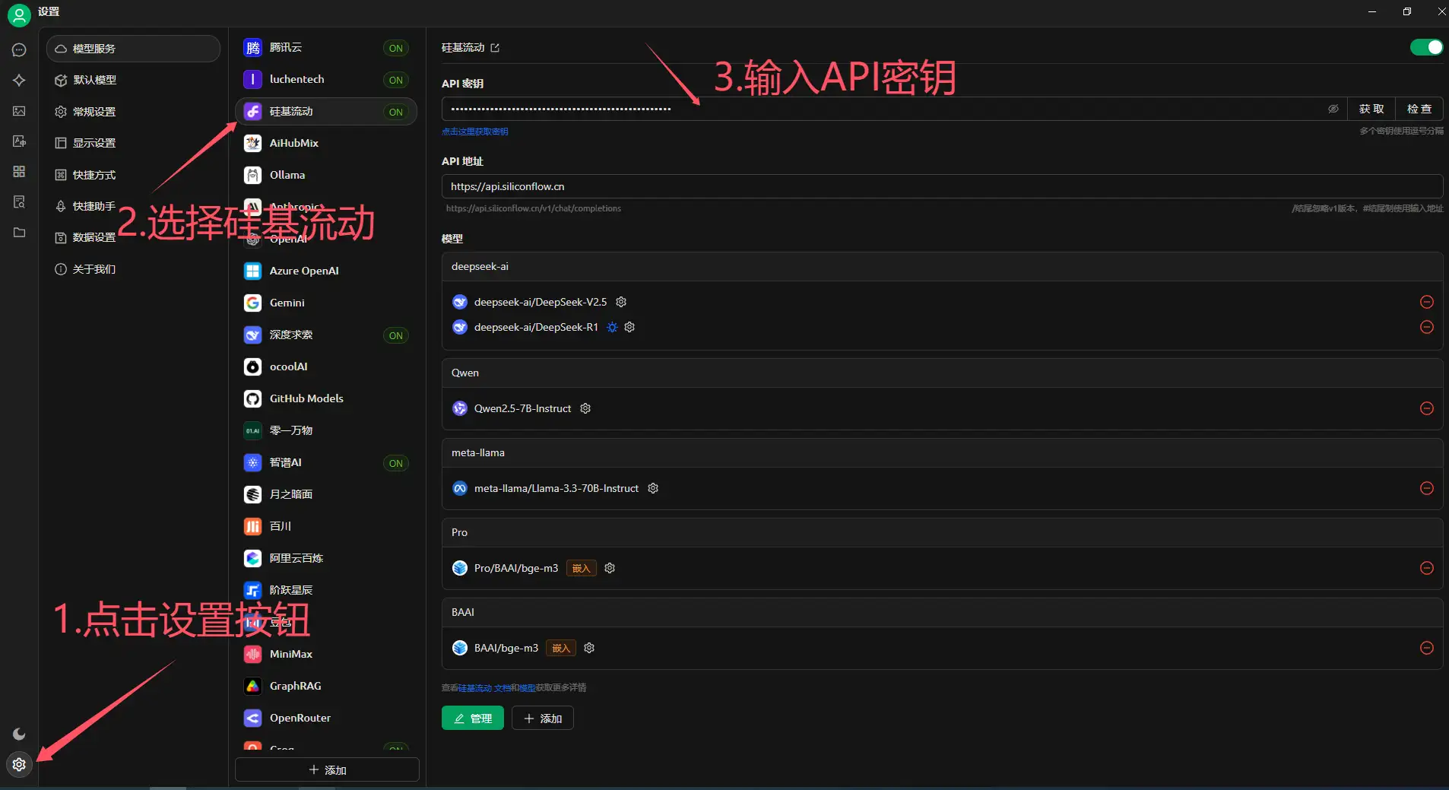Click the moon icon to switch theme
The height and width of the screenshot is (790, 1449).
(x=19, y=734)
